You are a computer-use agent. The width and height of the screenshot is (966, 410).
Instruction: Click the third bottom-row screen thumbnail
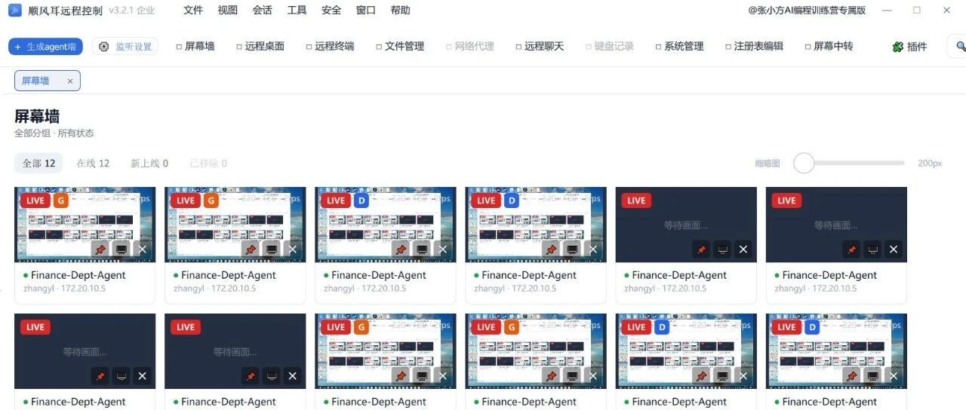385,351
